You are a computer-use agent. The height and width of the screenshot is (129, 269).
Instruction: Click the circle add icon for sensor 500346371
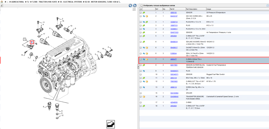[x=141, y=75]
